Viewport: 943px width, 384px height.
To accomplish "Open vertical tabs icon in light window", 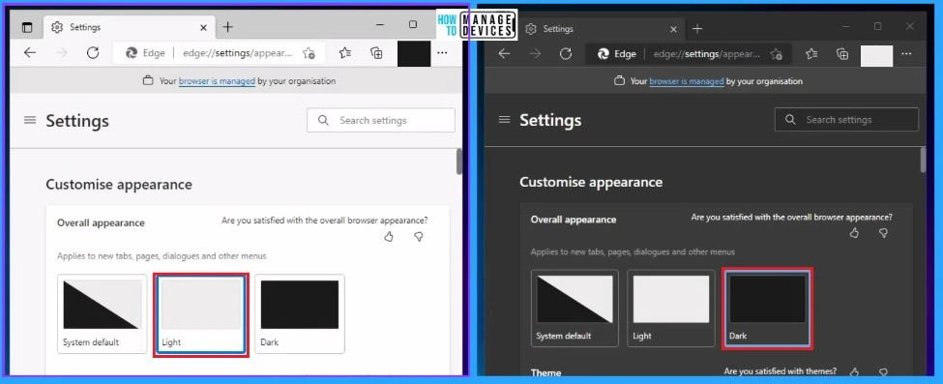I will [x=27, y=27].
